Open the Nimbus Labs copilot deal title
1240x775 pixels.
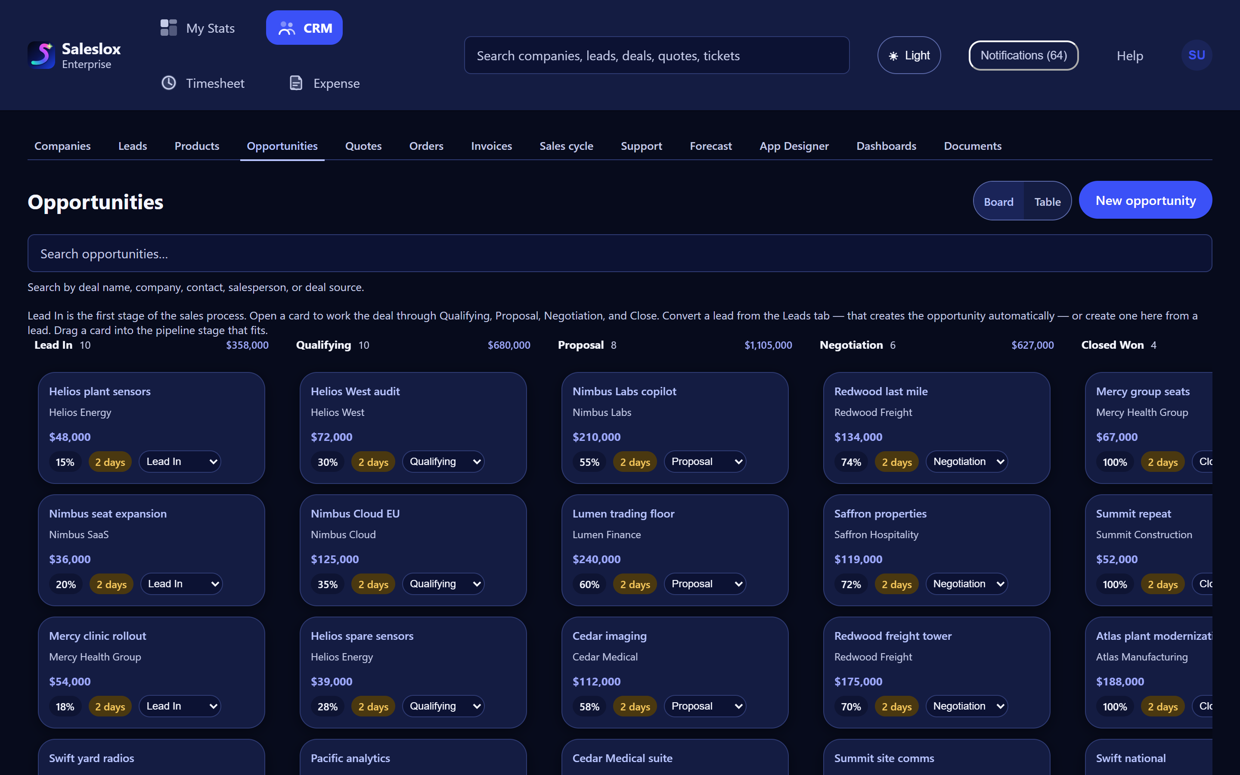[624, 392]
